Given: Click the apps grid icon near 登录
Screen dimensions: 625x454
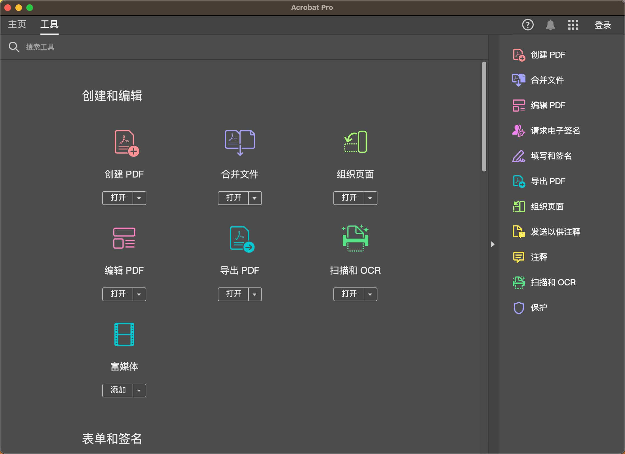Looking at the screenshot, I should (573, 25).
